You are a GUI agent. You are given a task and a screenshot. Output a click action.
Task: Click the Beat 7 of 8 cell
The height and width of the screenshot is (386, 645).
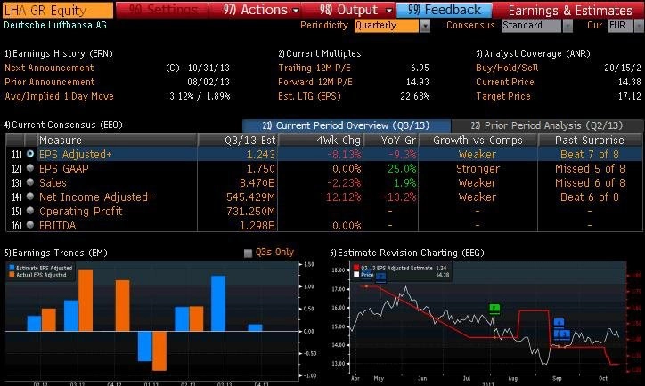click(590, 155)
